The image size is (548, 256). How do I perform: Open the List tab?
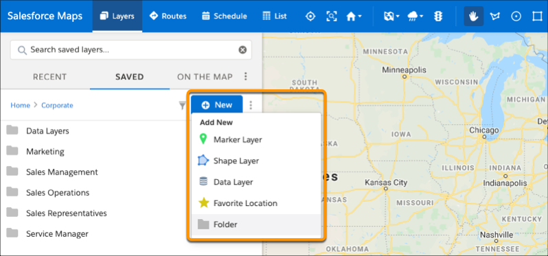(x=275, y=16)
